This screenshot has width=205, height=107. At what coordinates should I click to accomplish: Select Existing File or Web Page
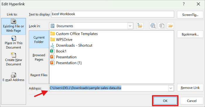click(x=13, y=27)
